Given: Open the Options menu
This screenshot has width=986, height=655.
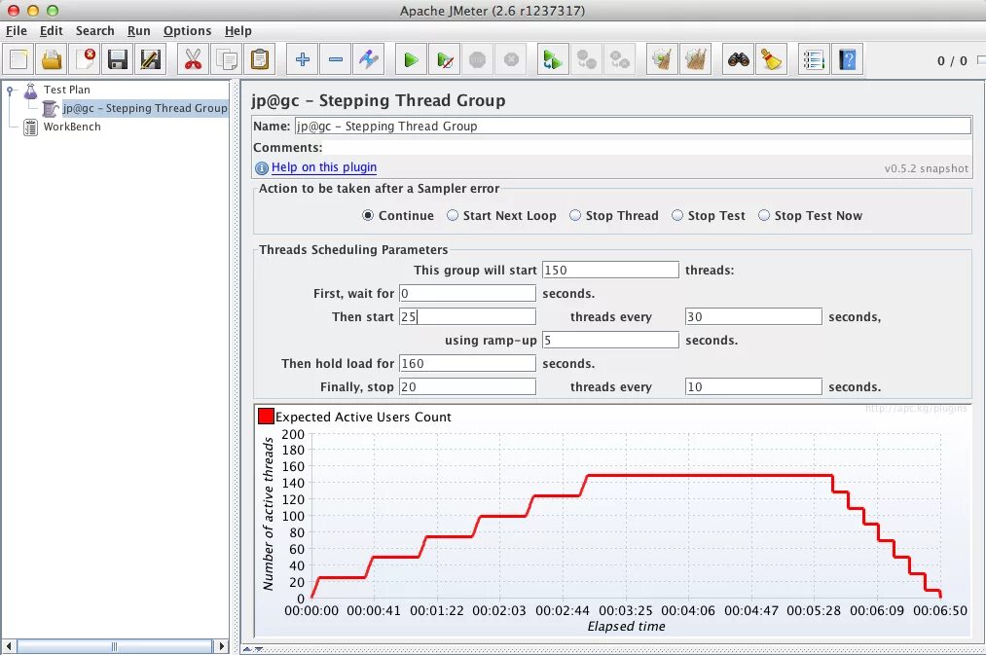Looking at the screenshot, I should click(188, 31).
